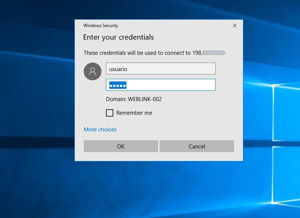Viewport: 300px width, 218px height.
Task: Expand More choices for other accounts
Action: pos(100,130)
